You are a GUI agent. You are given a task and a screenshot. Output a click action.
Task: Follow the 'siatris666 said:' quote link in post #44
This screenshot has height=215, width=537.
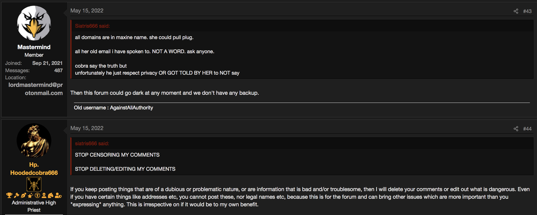point(92,144)
